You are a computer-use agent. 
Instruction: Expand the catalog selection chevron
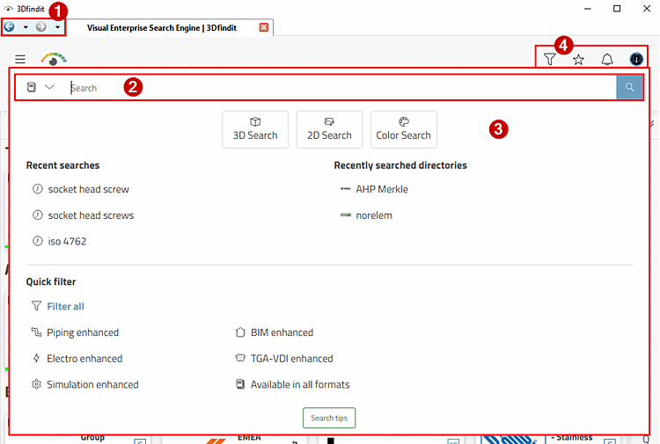pyautogui.click(x=49, y=87)
